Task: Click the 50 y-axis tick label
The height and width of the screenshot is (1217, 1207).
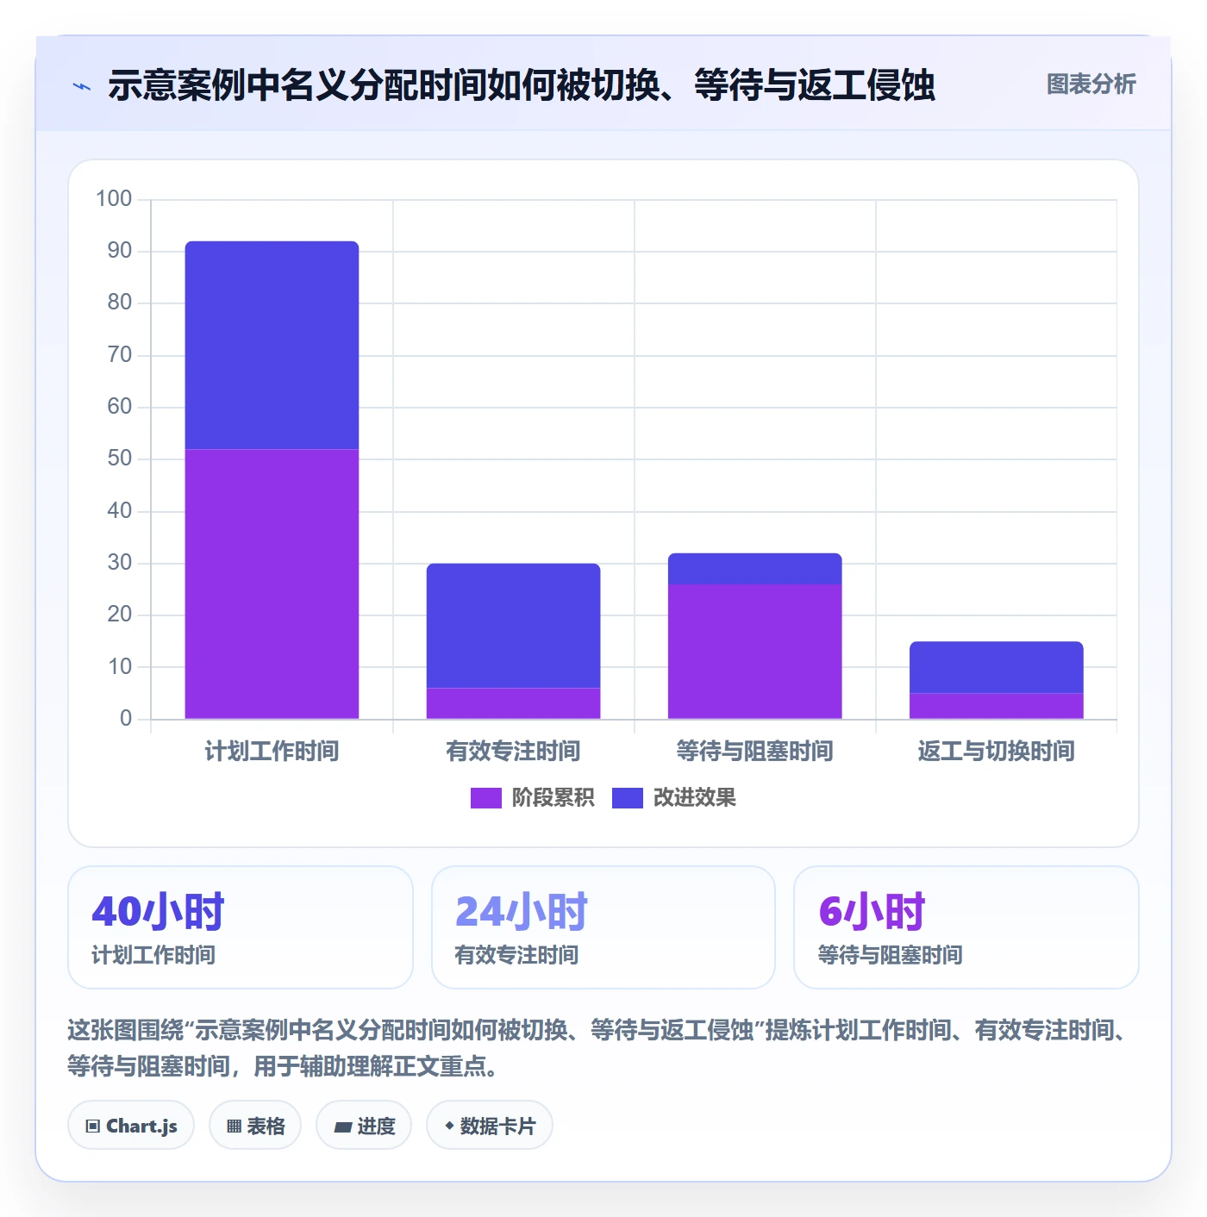Action: 120,459
